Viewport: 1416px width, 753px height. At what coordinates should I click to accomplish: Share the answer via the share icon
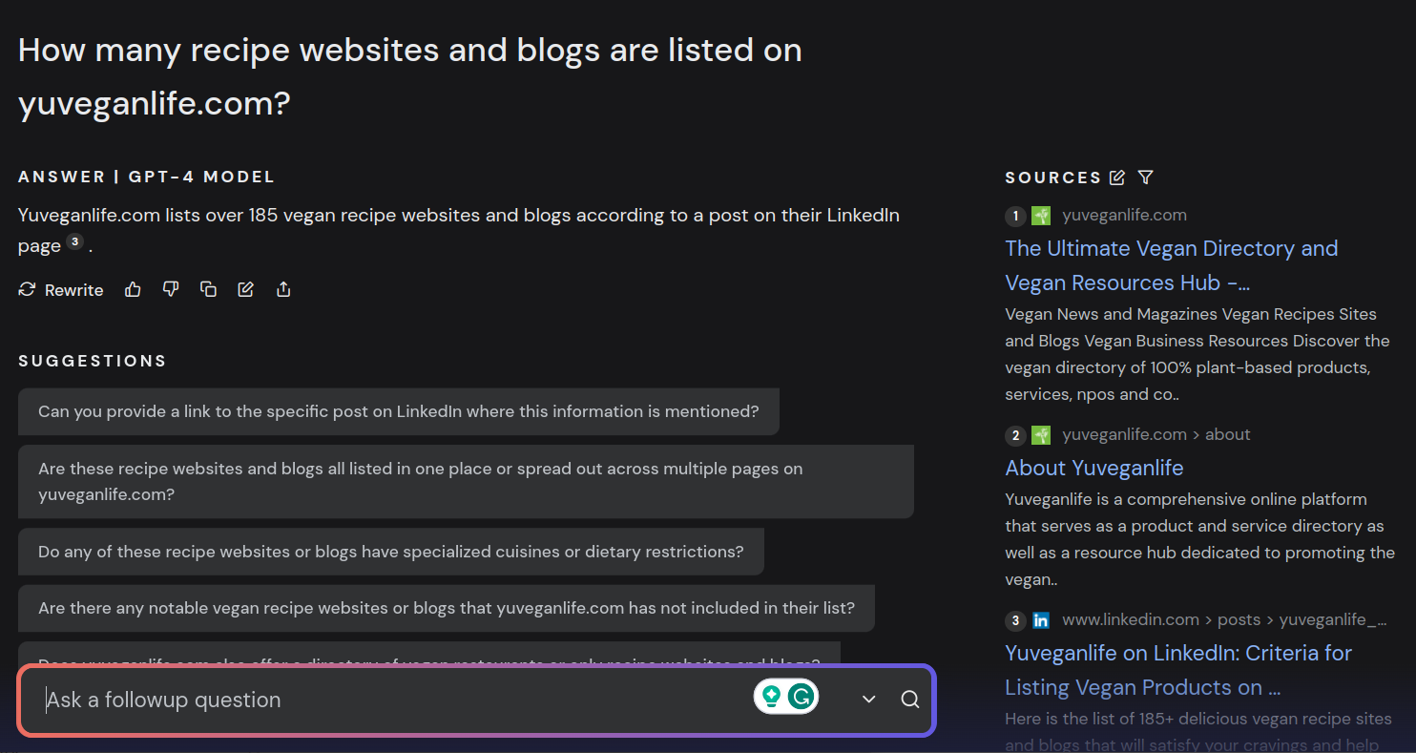coord(283,289)
